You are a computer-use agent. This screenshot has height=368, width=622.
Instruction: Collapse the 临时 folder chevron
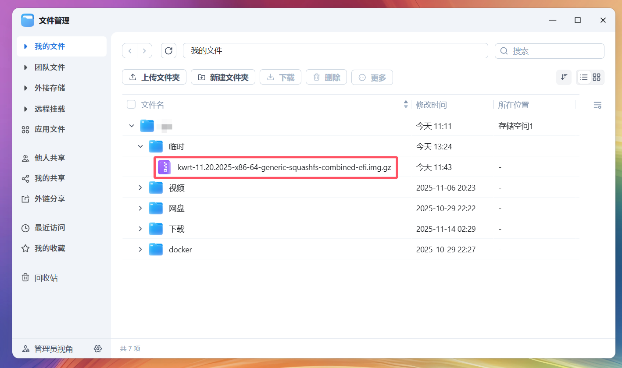coord(140,146)
